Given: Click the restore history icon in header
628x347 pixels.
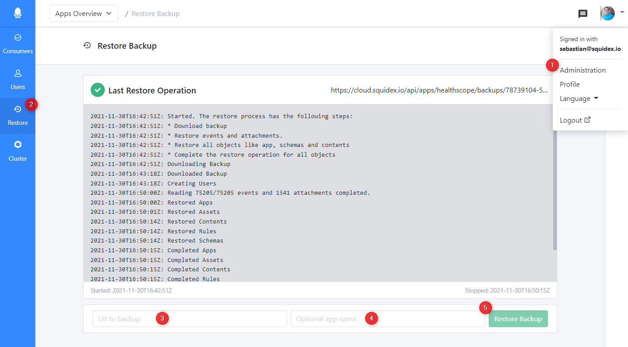Looking at the screenshot, I should tap(87, 45).
